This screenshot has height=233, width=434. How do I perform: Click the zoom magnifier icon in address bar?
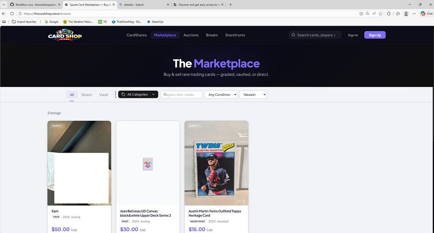point(367,14)
